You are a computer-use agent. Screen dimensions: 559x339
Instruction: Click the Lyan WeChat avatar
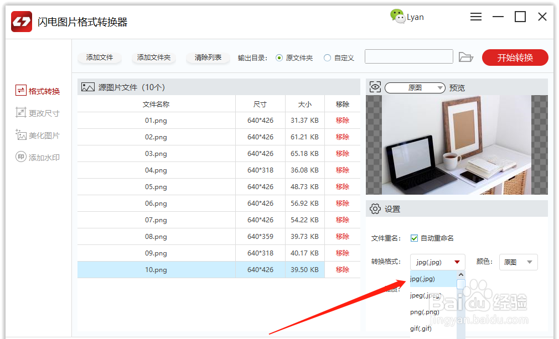pos(399,17)
